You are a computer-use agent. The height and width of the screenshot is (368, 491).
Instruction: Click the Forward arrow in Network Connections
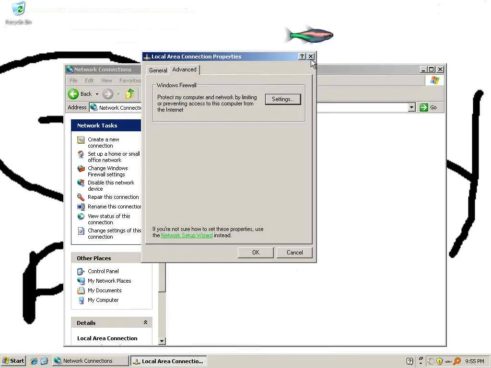108,94
